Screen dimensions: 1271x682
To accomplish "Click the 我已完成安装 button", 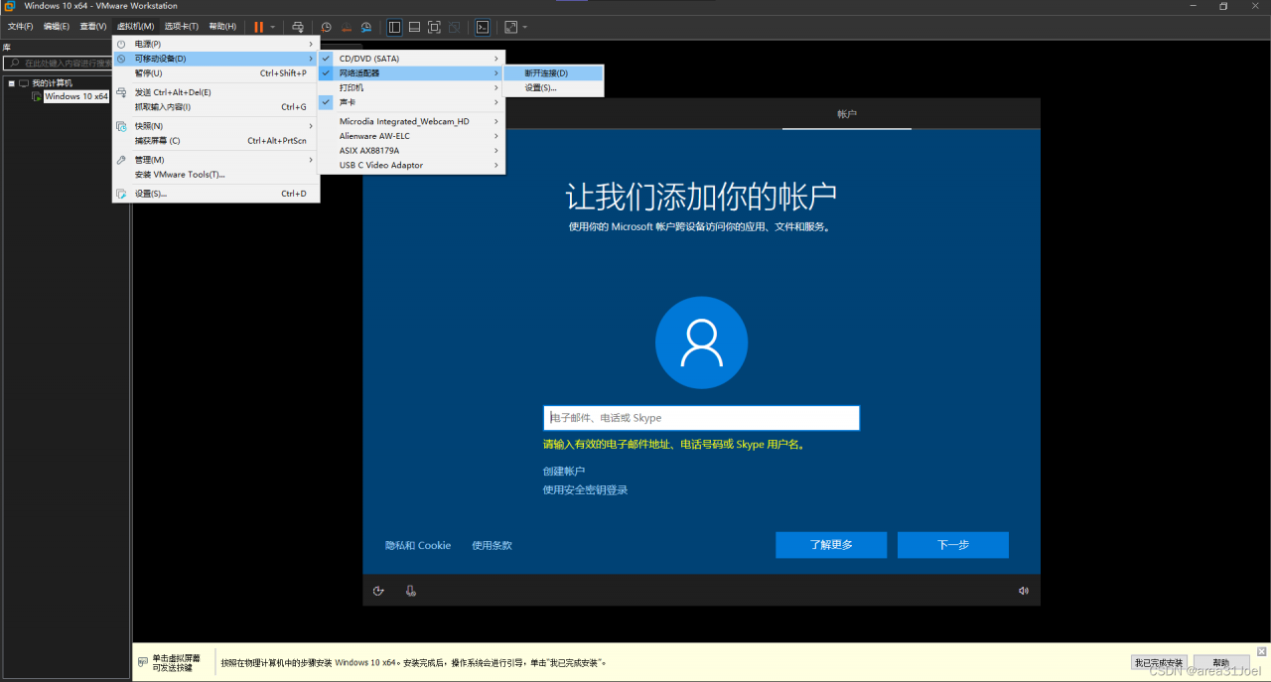I will pyautogui.click(x=1159, y=662).
